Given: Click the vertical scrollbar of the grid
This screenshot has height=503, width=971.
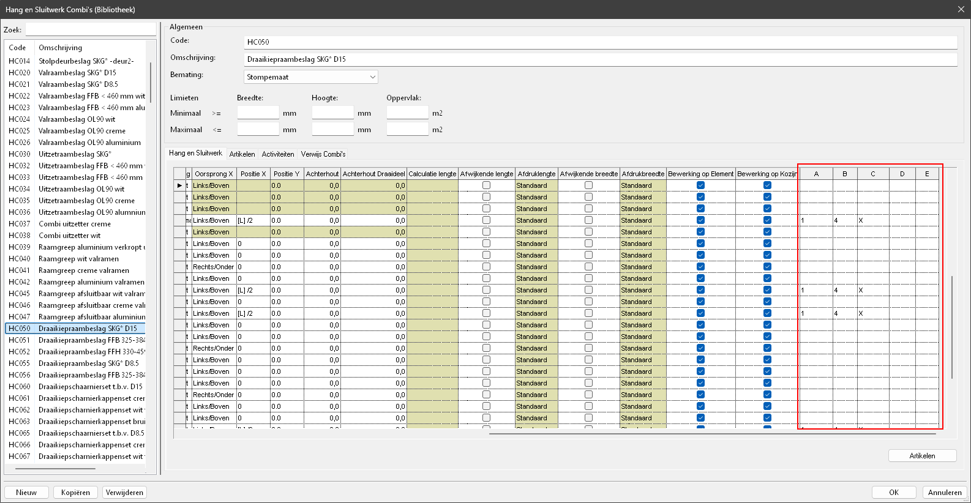Looking at the screenshot, I should pyautogui.click(x=952, y=327).
